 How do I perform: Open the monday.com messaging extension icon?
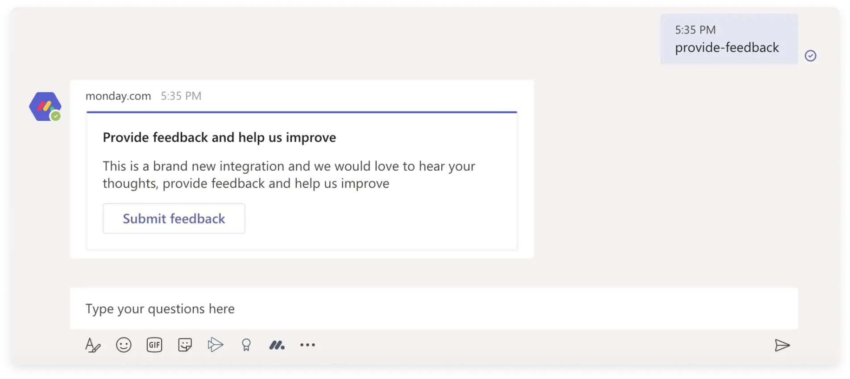pos(277,345)
